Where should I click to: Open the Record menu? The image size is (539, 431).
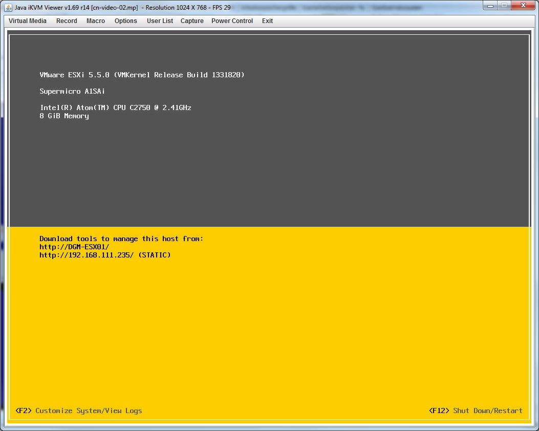[x=67, y=21]
